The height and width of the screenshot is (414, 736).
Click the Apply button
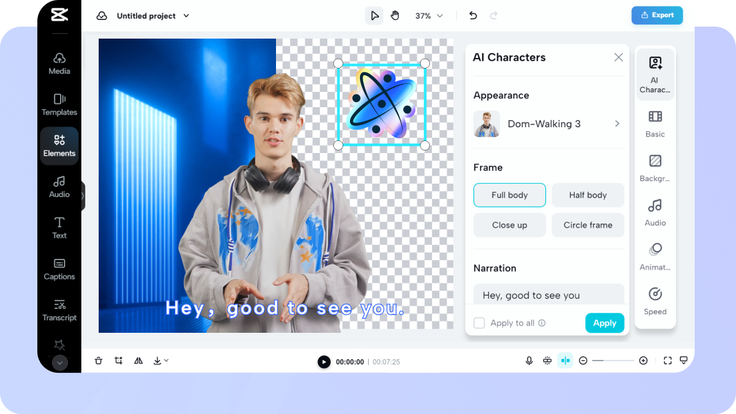pyautogui.click(x=605, y=323)
